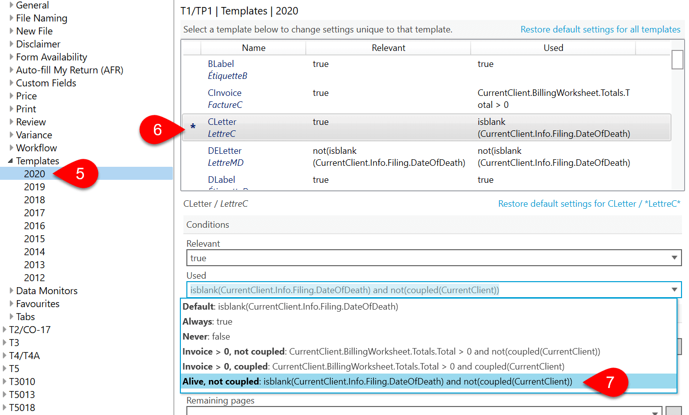Select the CLetter template row
689x415 pixels.
click(426, 128)
